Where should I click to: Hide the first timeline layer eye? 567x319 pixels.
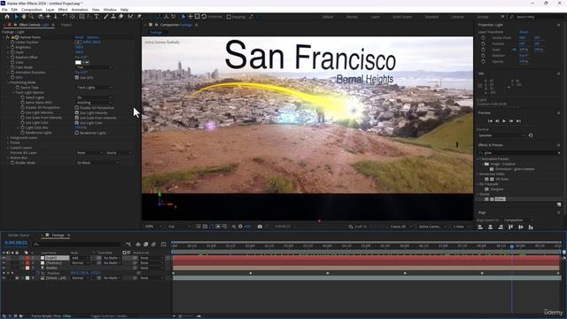click(4, 258)
